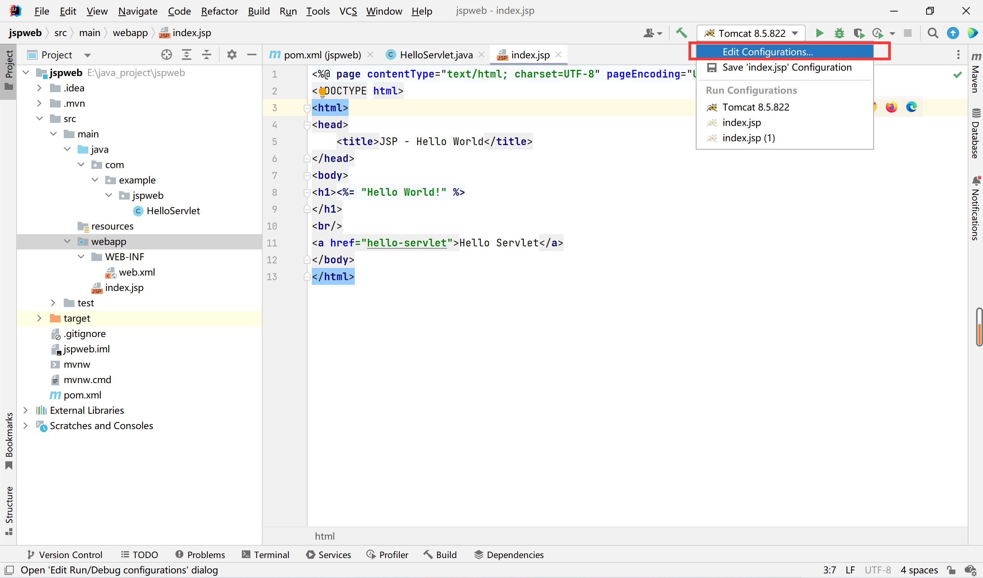This screenshot has width=983, height=578.
Task: Click the Build Project hammer icon
Action: (682, 33)
